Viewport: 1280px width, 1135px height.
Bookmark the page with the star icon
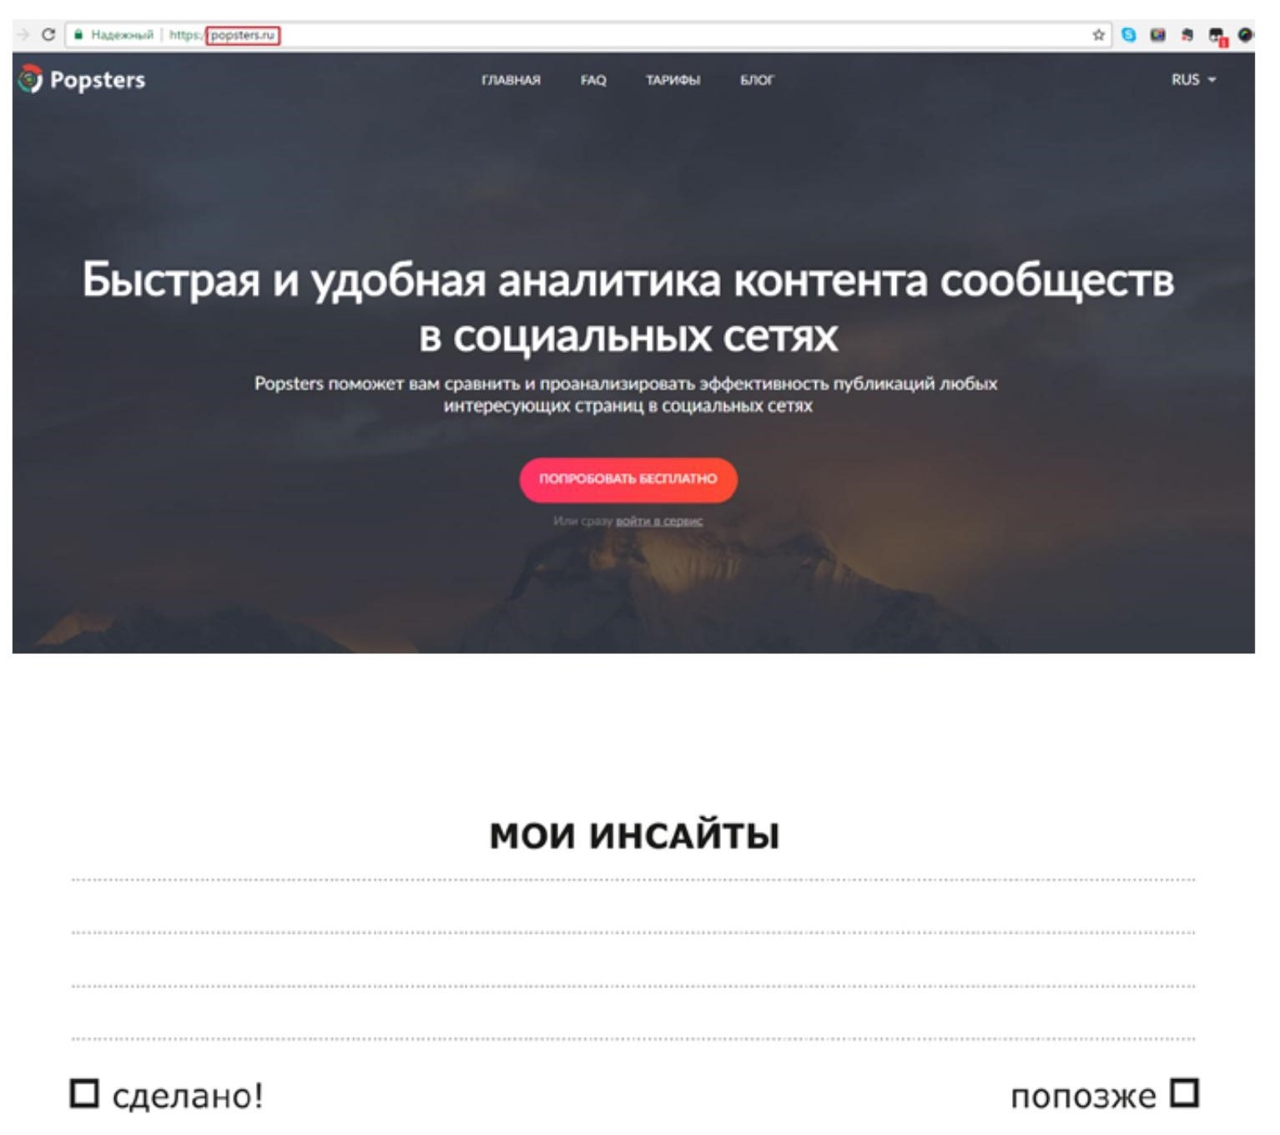pyautogui.click(x=1098, y=34)
